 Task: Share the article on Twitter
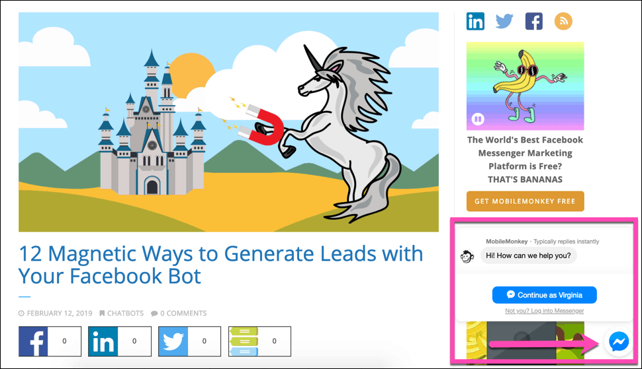(x=173, y=341)
